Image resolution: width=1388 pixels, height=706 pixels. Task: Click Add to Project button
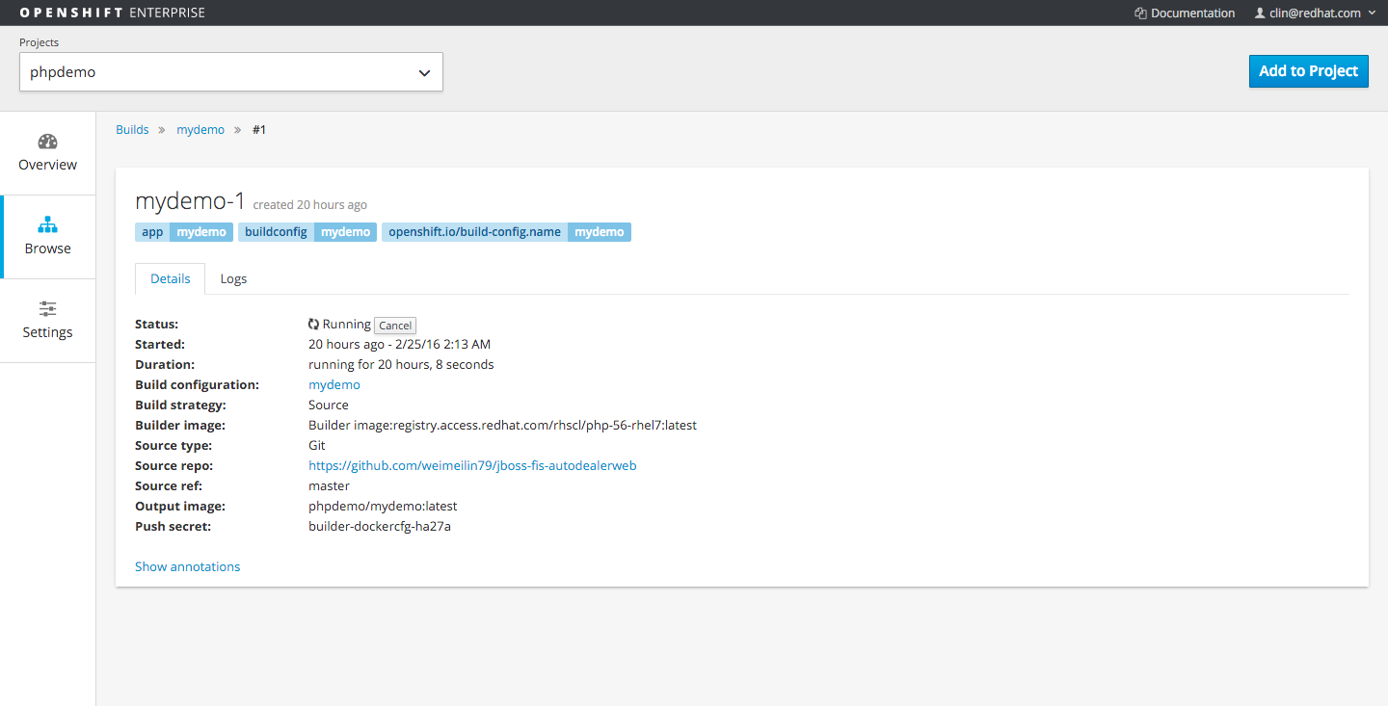click(x=1308, y=71)
